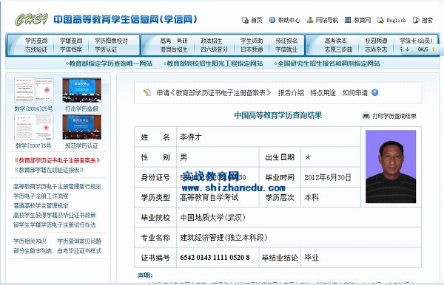The height and width of the screenshot is (285, 444).
Task: Open 普通高校学生管理规定 link
Action: (x=41, y=206)
